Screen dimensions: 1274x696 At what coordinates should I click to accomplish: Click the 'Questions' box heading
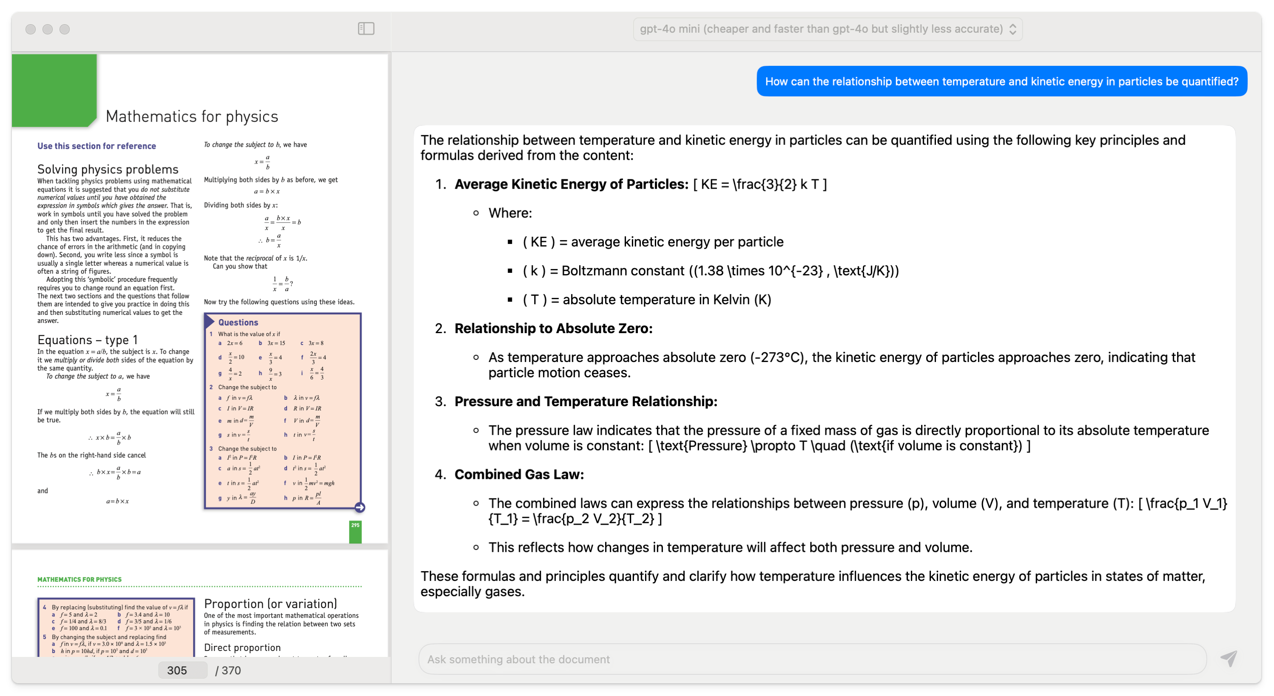click(238, 323)
